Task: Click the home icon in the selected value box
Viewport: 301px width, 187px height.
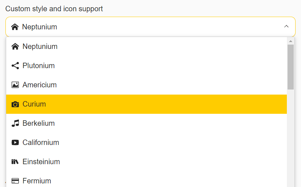Action: coord(15,27)
